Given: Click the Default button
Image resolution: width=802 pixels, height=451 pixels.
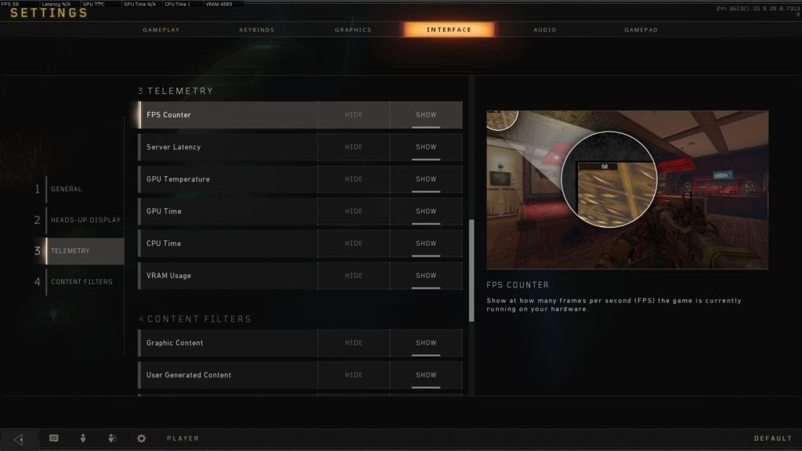Looking at the screenshot, I should pyautogui.click(x=773, y=438).
